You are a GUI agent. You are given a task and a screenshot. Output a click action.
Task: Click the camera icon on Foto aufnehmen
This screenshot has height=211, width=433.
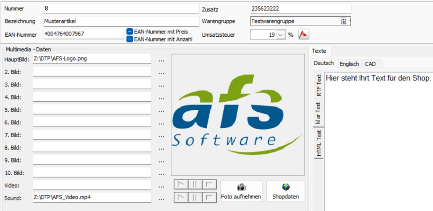coord(241,187)
